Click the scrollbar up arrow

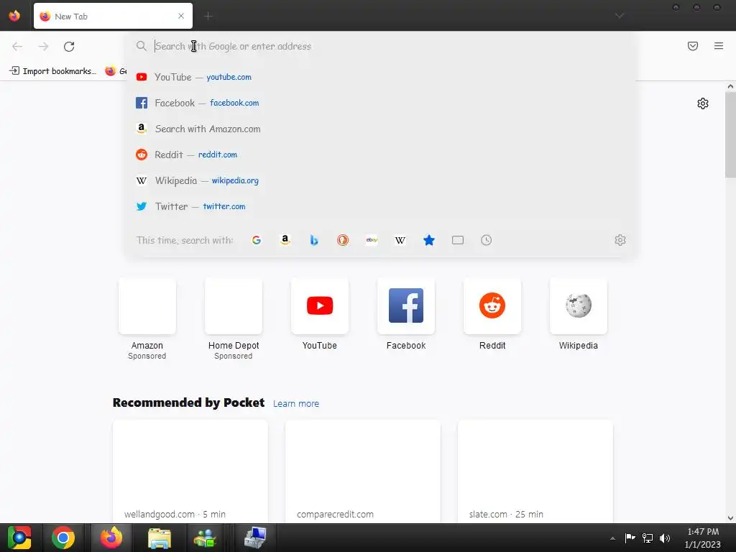[x=730, y=86]
